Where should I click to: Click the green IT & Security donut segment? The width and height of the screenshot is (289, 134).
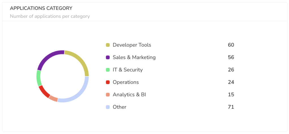39,78
